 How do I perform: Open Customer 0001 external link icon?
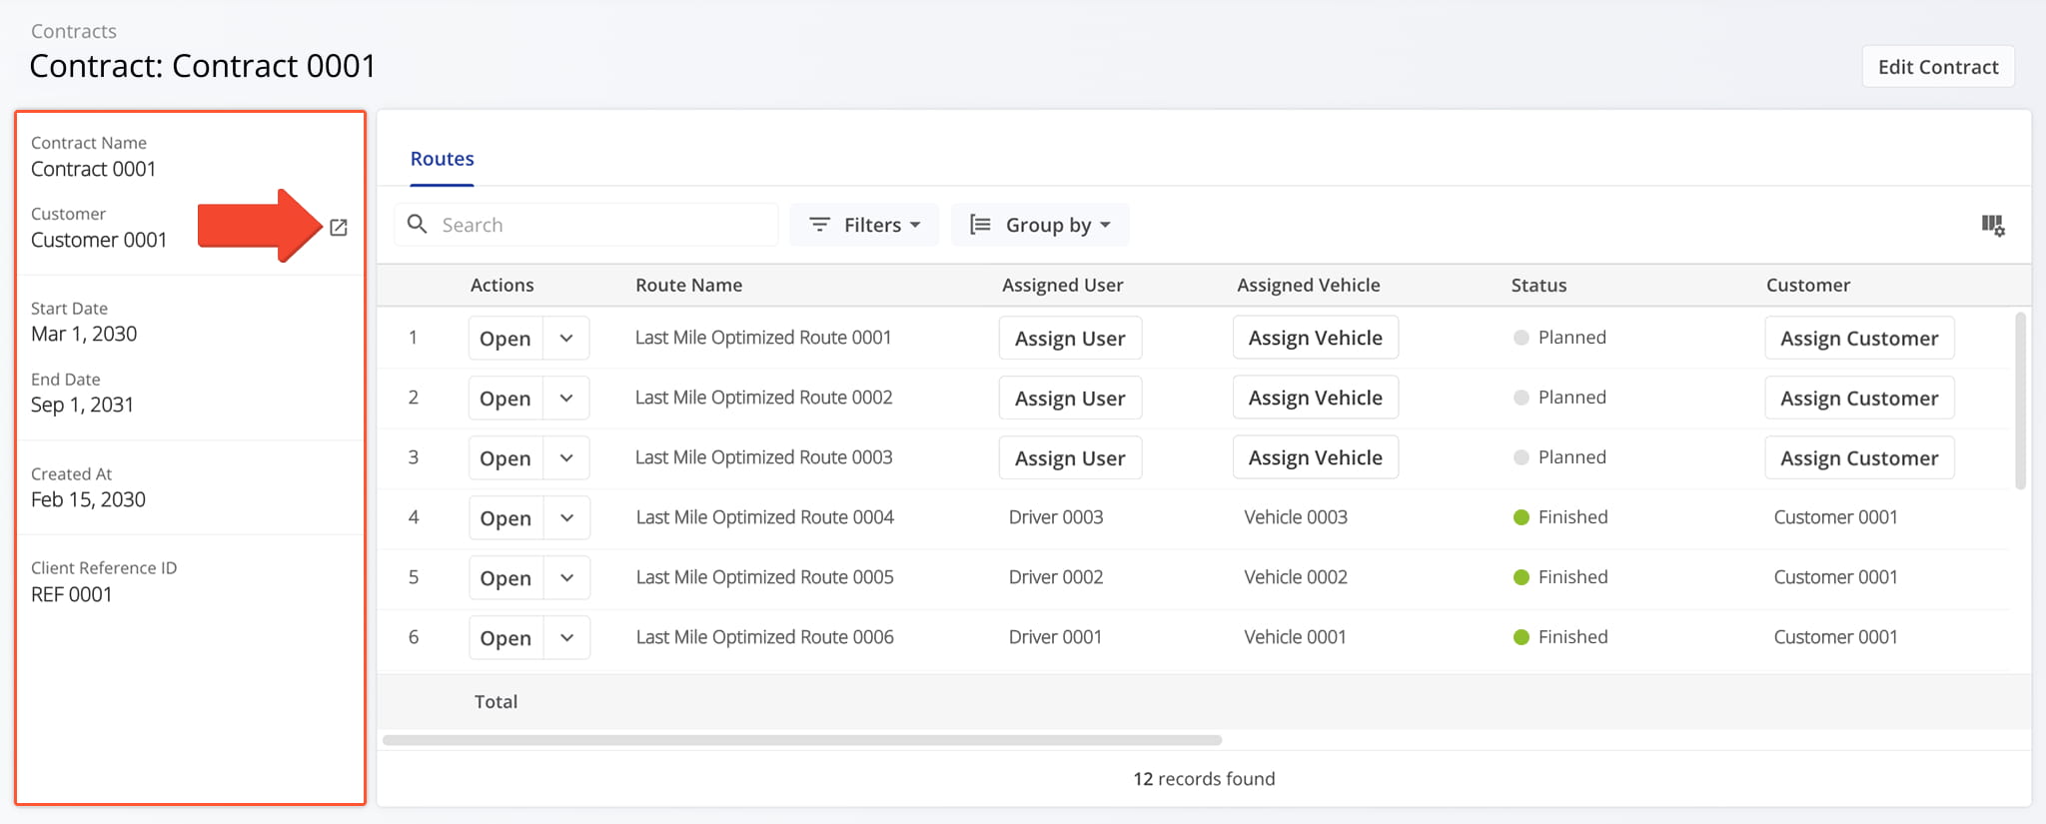pyautogui.click(x=339, y=228)
